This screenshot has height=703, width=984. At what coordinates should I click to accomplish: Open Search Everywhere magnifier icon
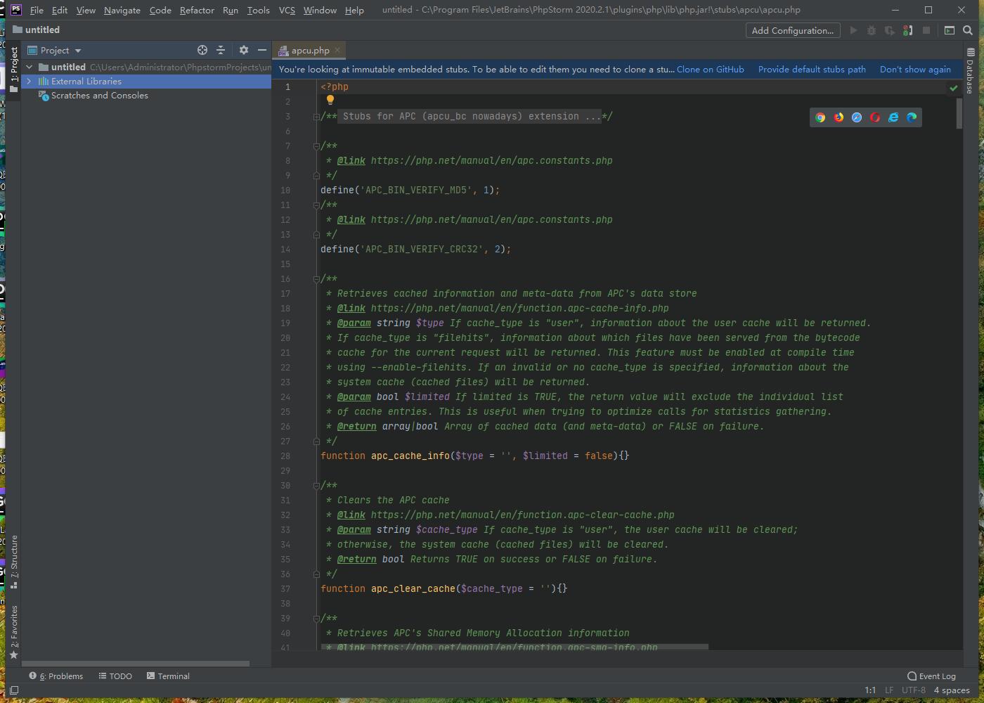pyautogui.click(x=968, y=30)
